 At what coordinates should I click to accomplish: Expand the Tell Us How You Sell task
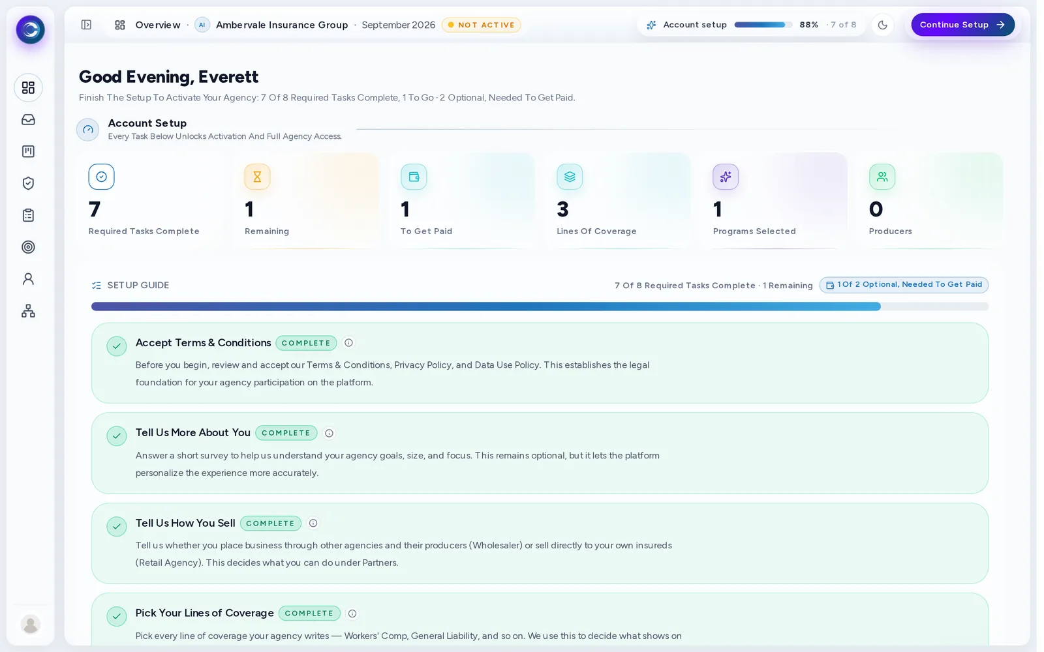pos(540,543)
